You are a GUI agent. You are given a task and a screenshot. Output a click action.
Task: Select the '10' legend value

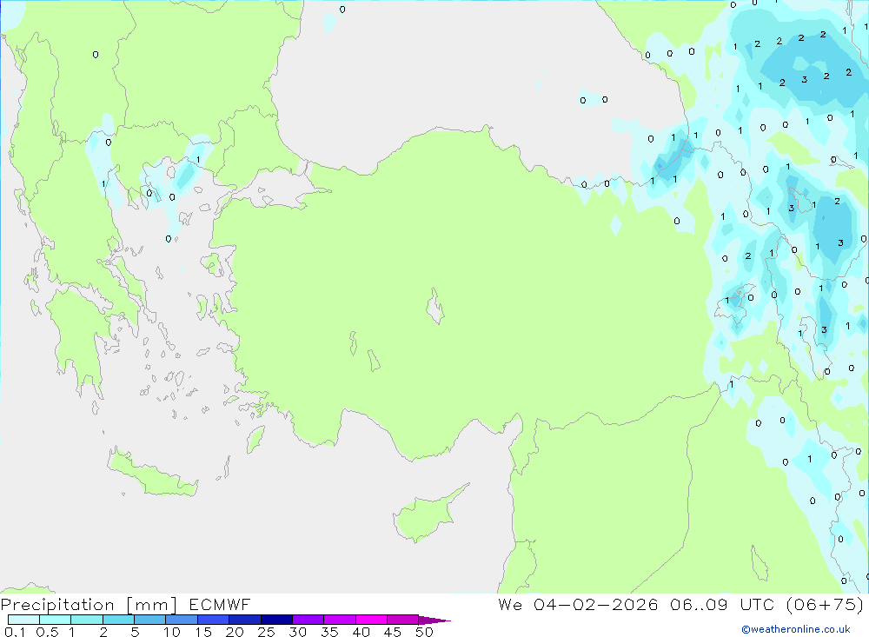tap(172, 632)
